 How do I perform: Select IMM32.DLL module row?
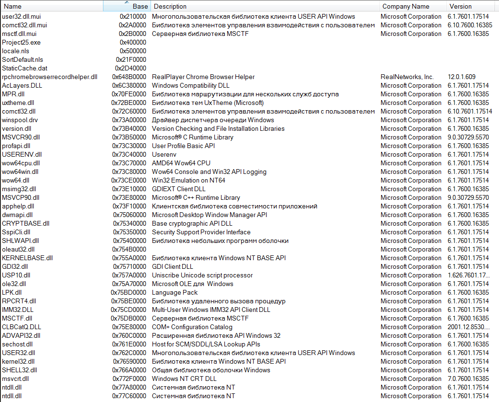tap(249, 310)
